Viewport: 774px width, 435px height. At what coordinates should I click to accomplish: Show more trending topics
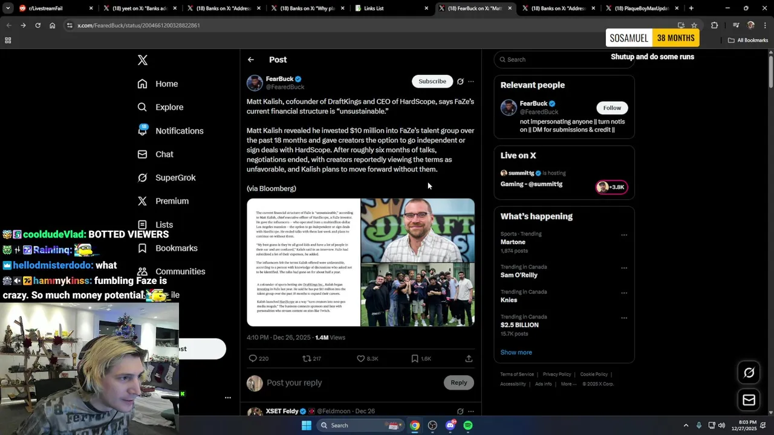(x=516, y=352)
